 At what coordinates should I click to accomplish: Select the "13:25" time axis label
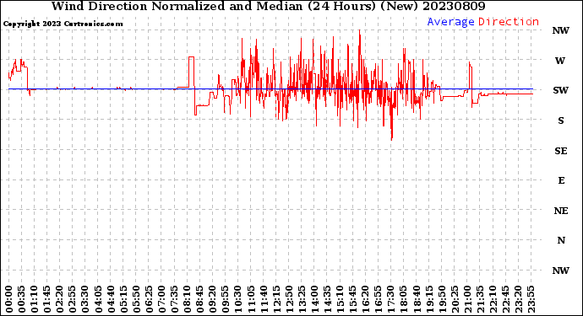pyautogui.click(x=302, y=299)
